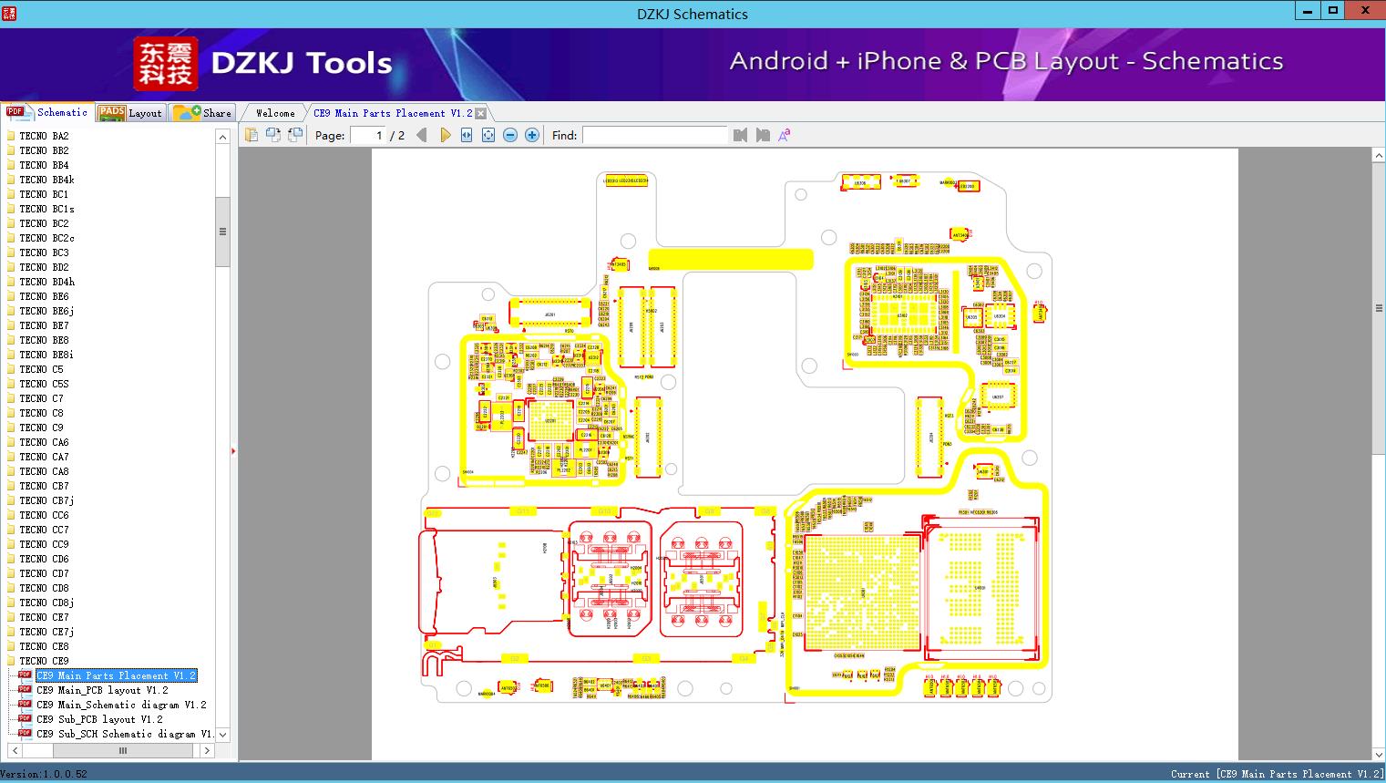
Task: Click PDF icon beside CE9 Main_PCB layout
Action: click(25, 690)
